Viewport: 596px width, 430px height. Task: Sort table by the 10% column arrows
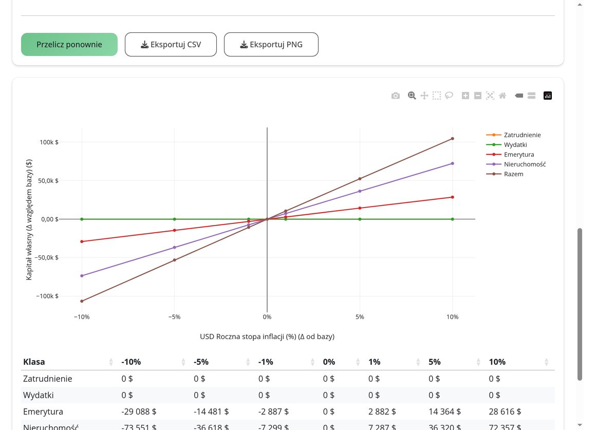pyautogui.click(x=546, y=362)
